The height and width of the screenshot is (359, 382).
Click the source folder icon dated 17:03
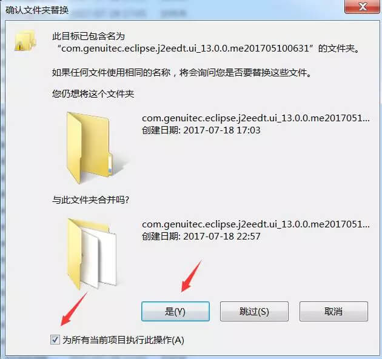[89, 147]
